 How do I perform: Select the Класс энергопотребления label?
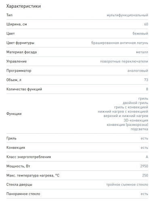(29, 157)
